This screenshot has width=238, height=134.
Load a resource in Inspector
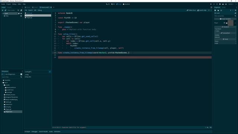pyautogui.click(x=218, y=10)
